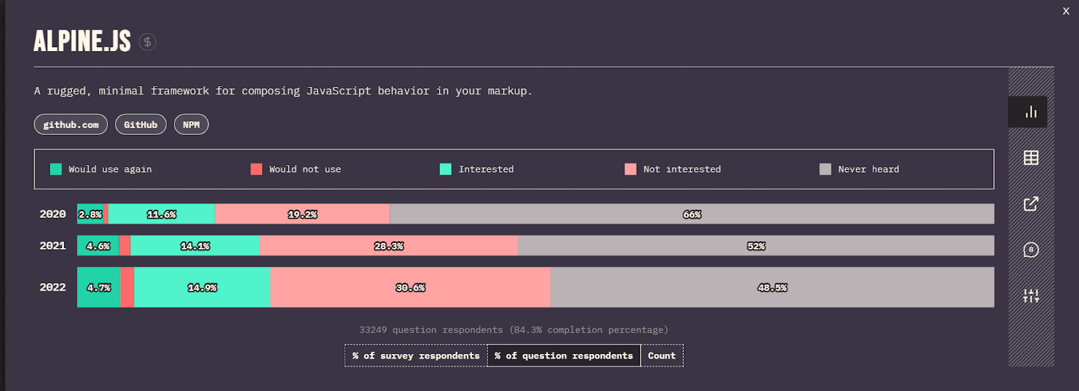This screenshot has width=1079, height=391.
Task: Open the bar chart view icon
Action: (x=1030, y=112)
